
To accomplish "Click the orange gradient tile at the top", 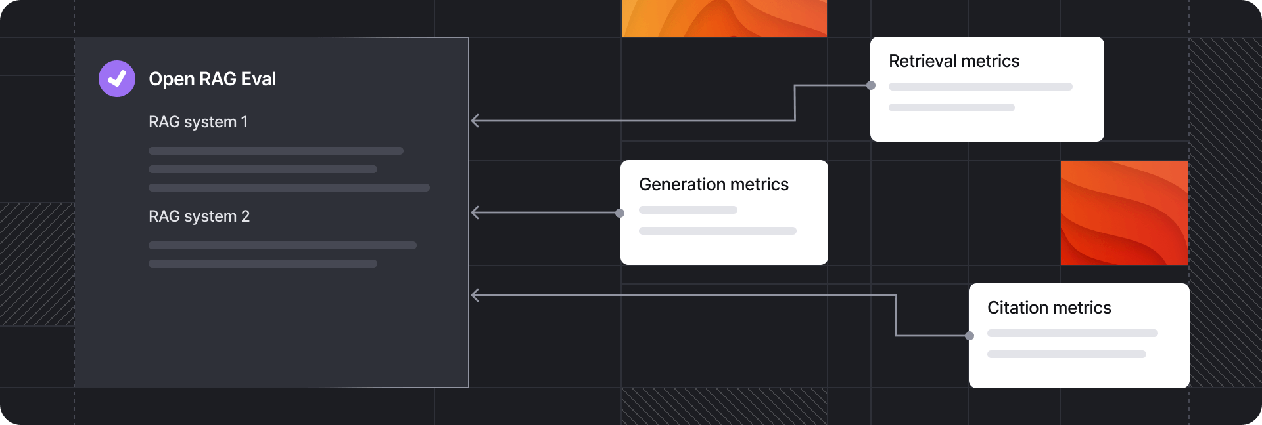I will tap(724, 18).
